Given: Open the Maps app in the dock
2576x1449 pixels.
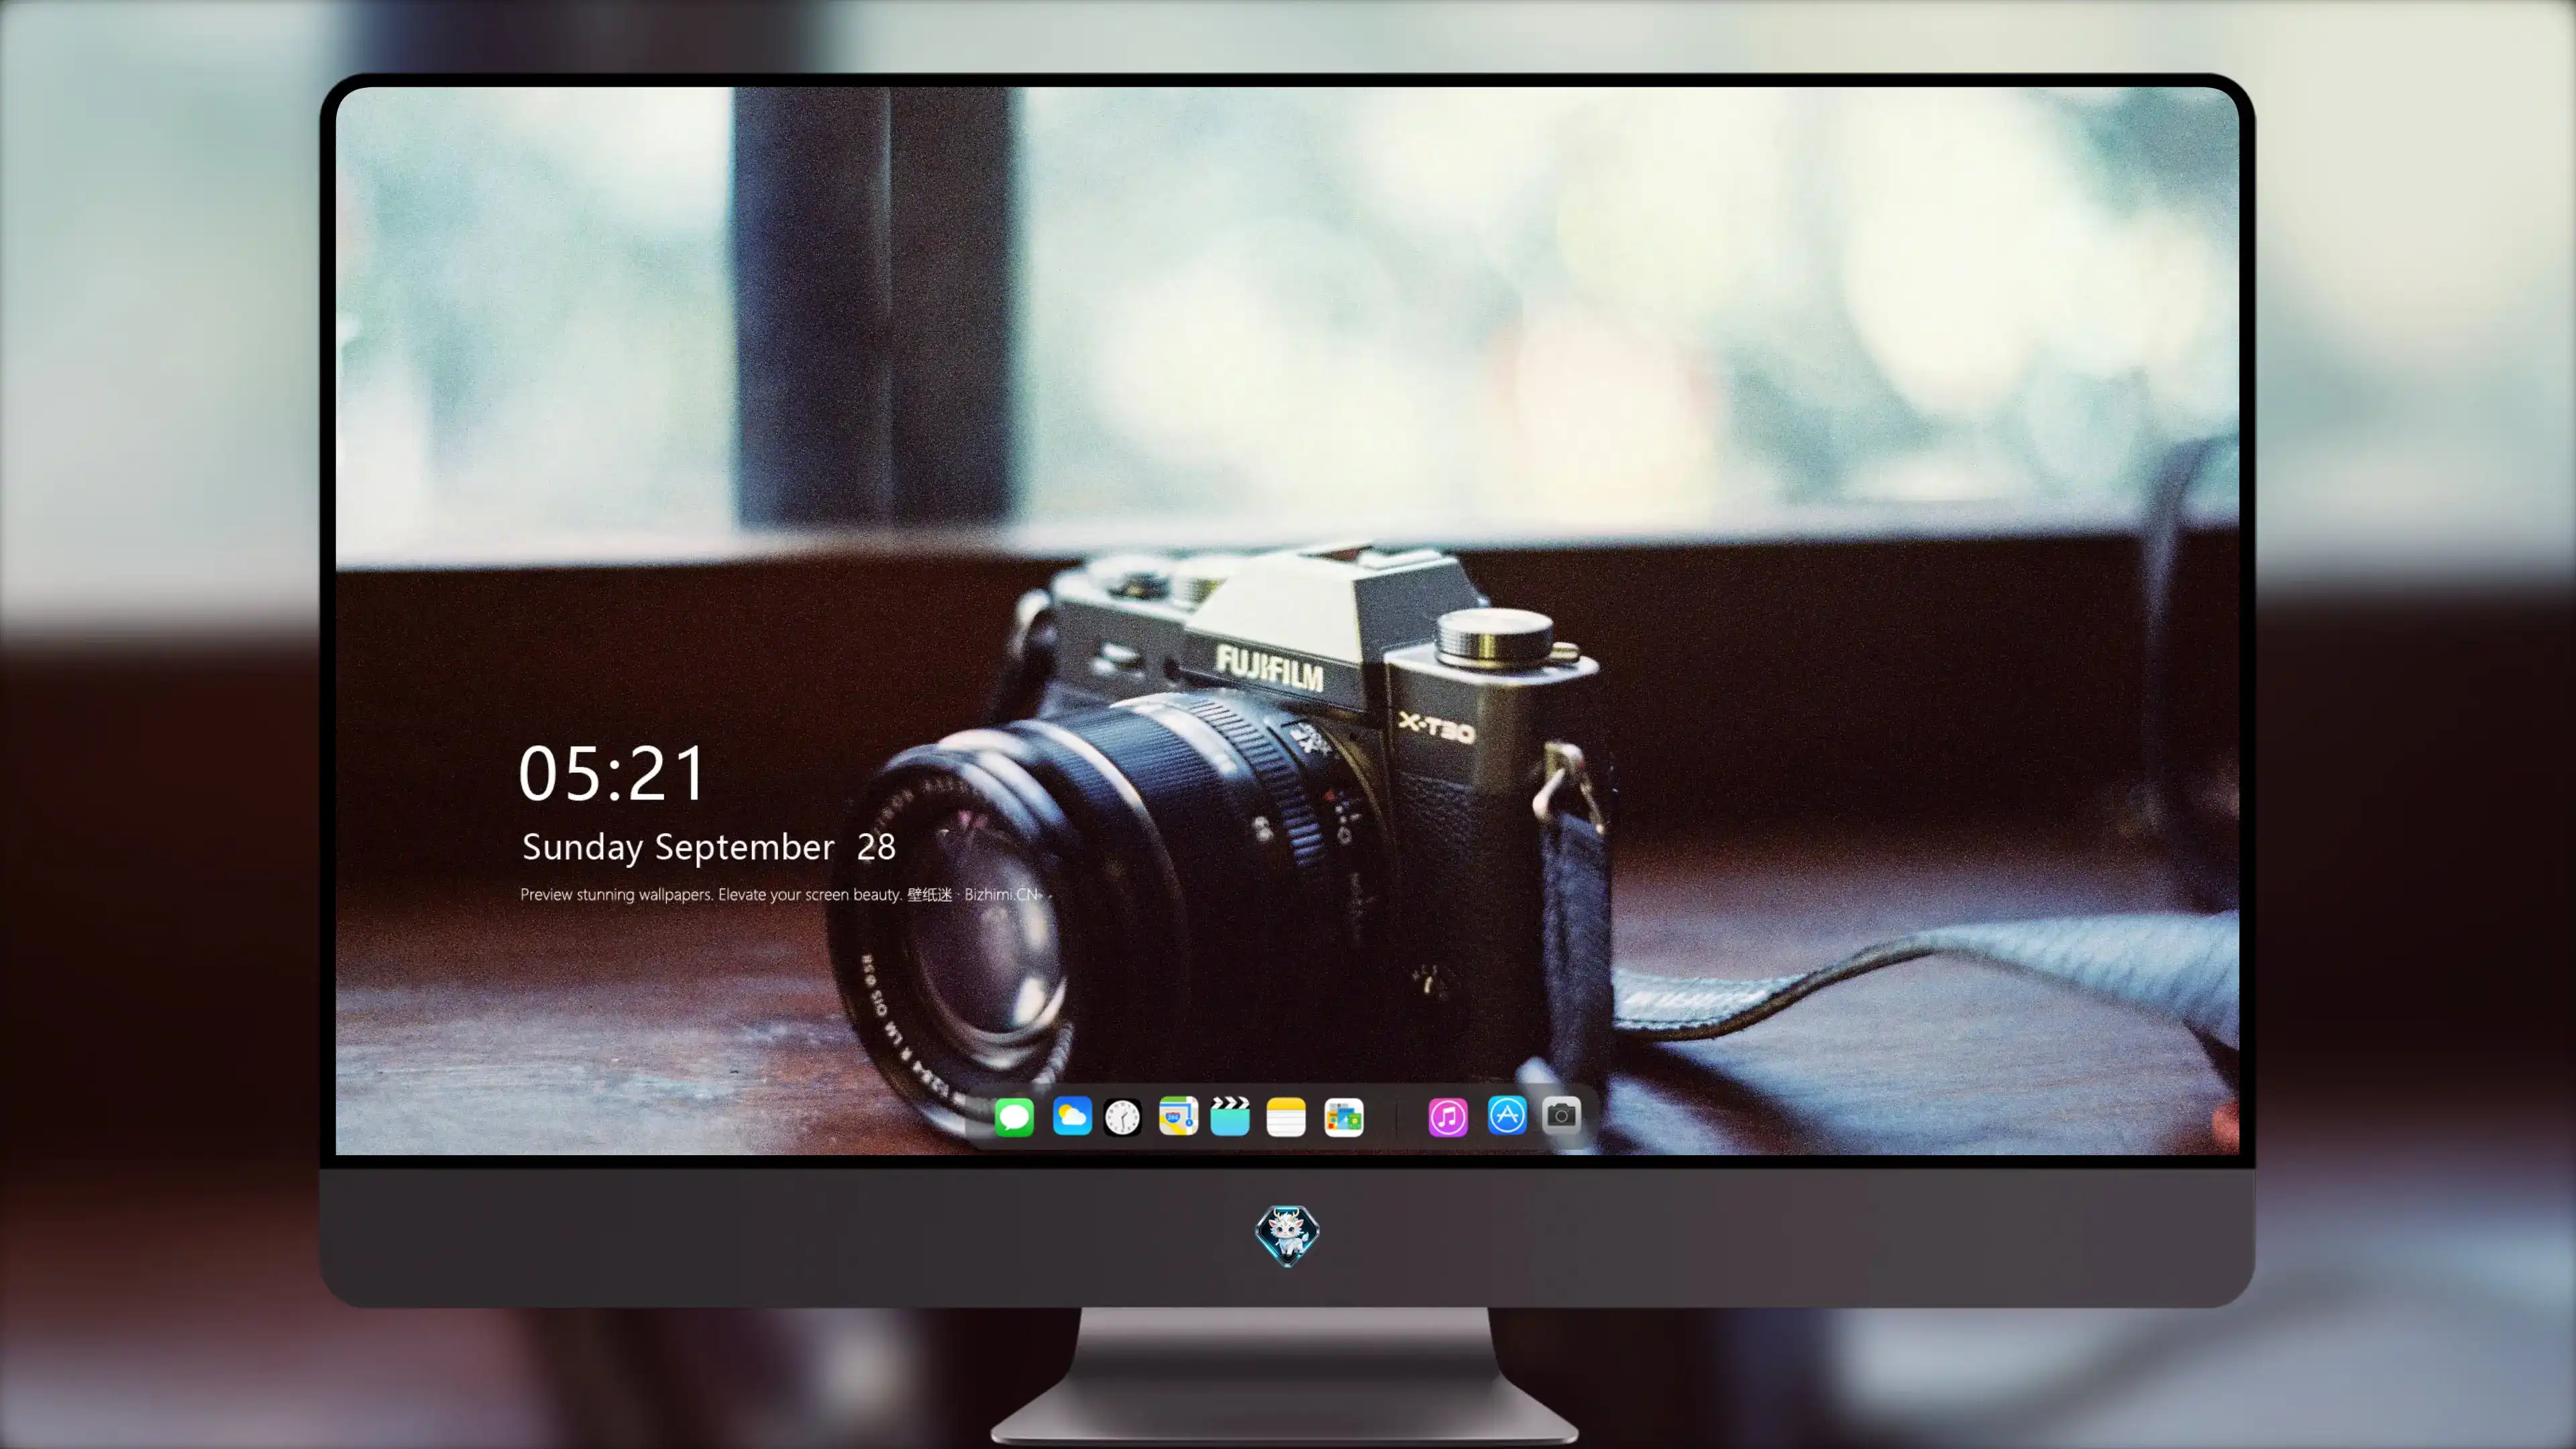Looking at the screenshot, I should (x=1178, y=1116).
